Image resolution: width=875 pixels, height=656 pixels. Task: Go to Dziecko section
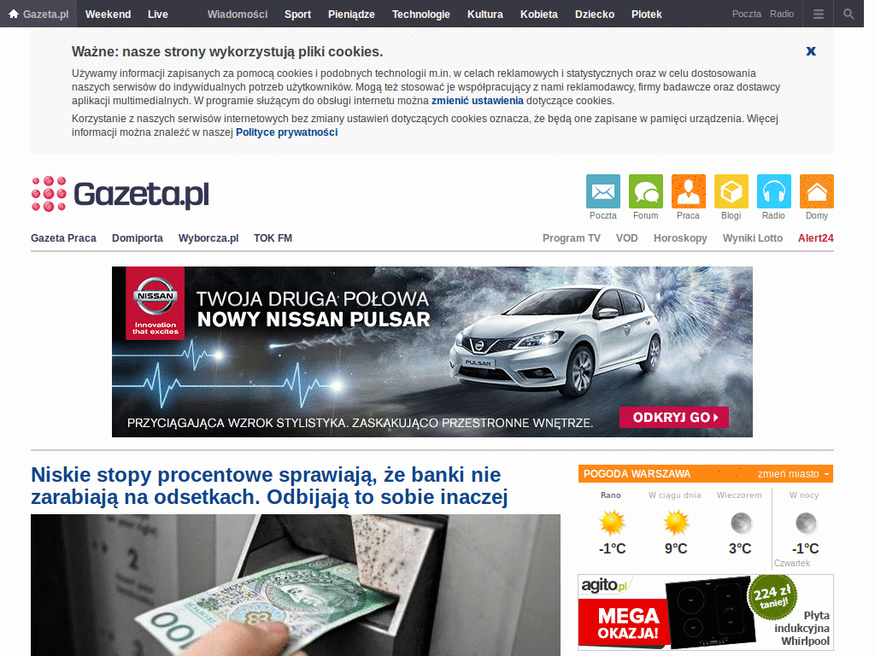pyautogui.click(x=595, y=14)
